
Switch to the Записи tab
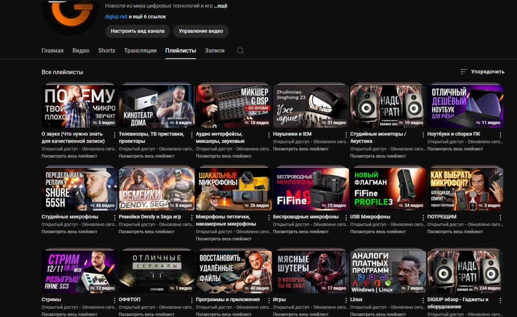pyautogui.click(x=215, y=50)
